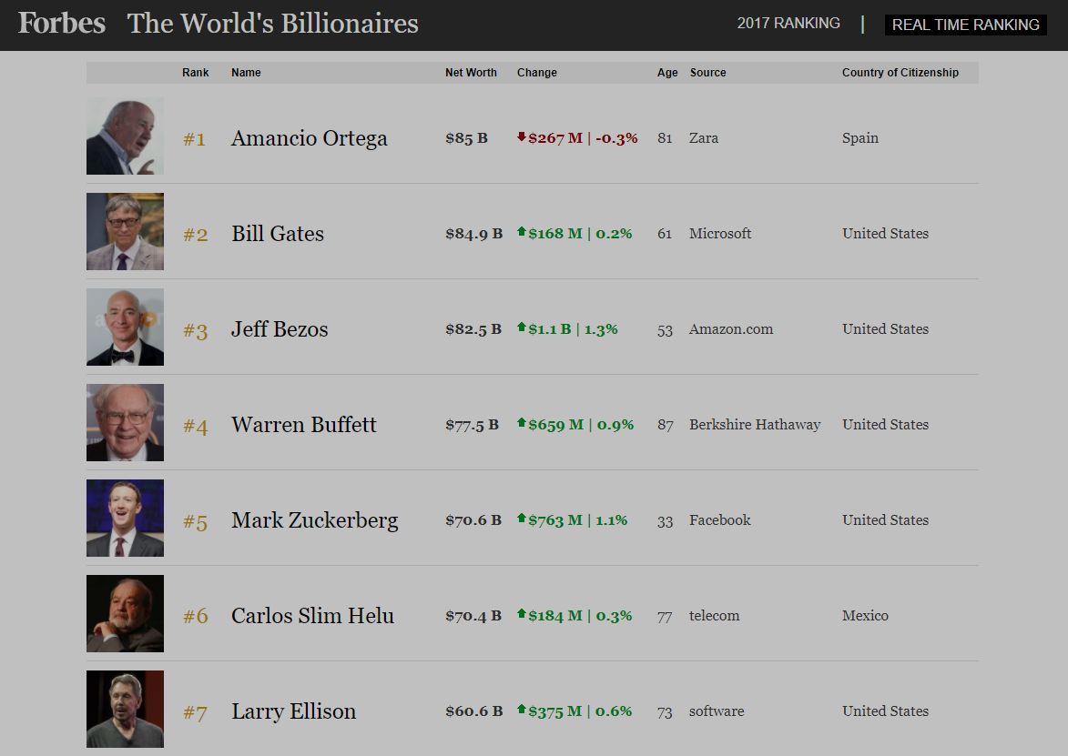Click Larry Ellison's profile photo

[125, 709]
